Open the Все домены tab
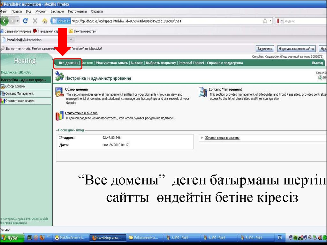Image resolution: width=327 pixels, height=245 pixels. pos(68,63)
